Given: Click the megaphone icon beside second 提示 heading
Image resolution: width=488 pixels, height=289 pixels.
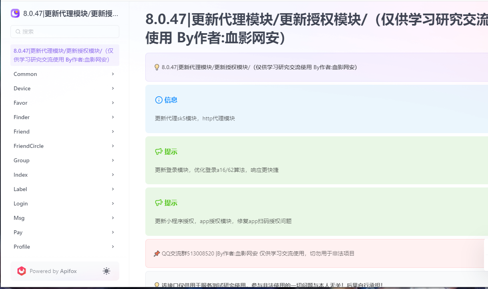Looking at the screenshot, I should pyautogui.click(x=159, y=203).
